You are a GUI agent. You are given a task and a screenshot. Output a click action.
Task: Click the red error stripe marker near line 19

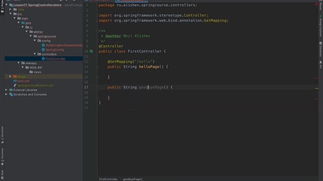pos(316,99)
